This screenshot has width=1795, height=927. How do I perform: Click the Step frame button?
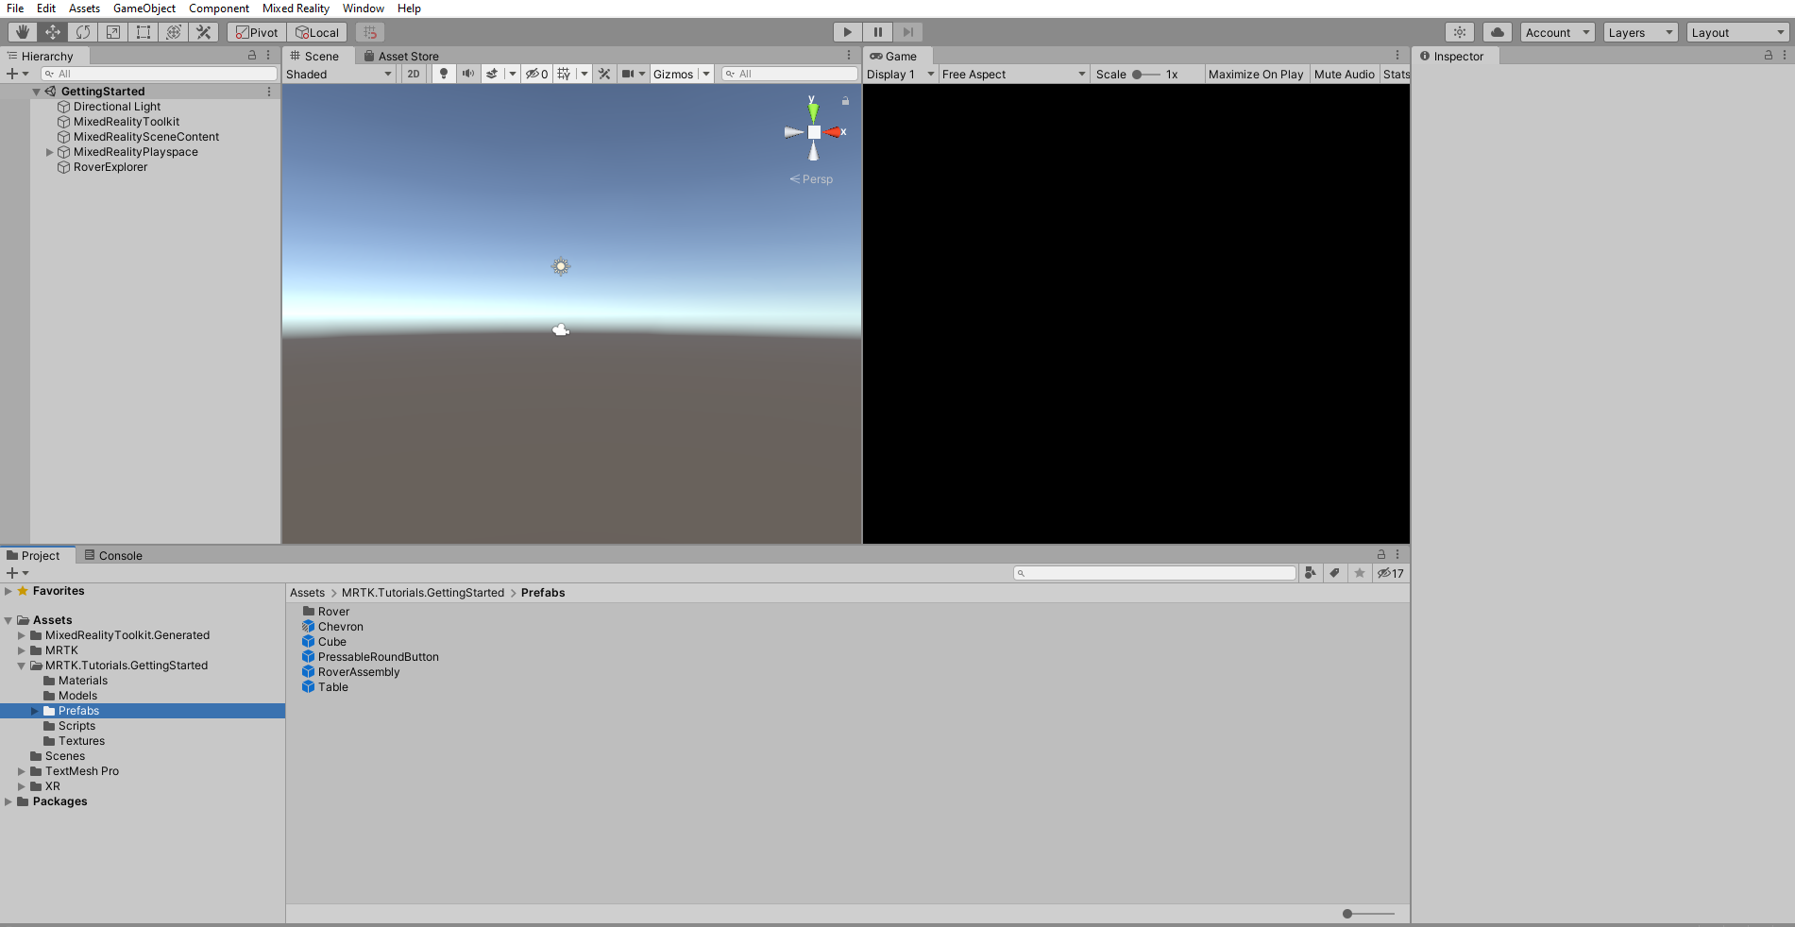coord(908,32)
